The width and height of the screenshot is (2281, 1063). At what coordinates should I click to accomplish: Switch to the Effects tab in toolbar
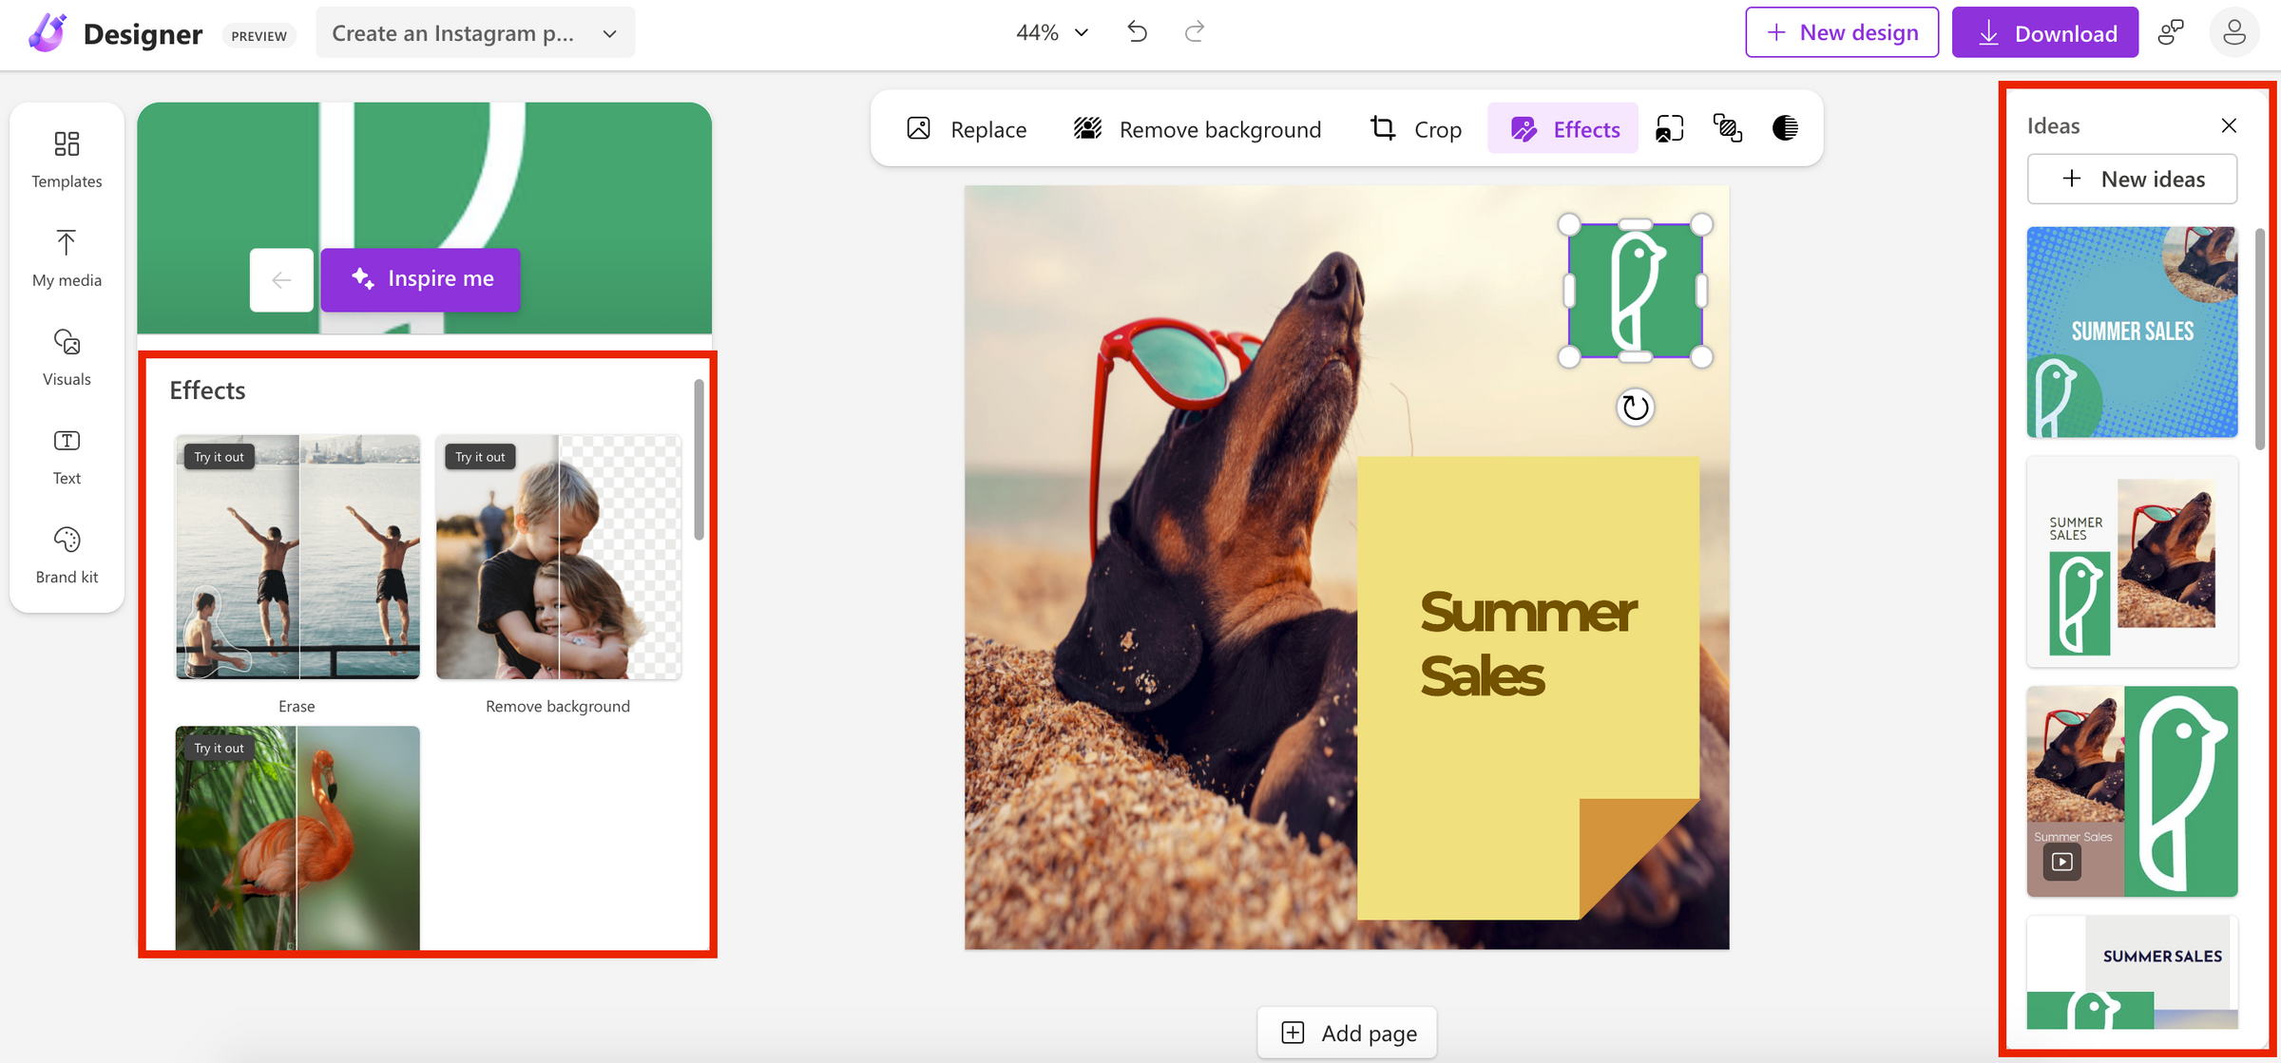[1562, 128]
